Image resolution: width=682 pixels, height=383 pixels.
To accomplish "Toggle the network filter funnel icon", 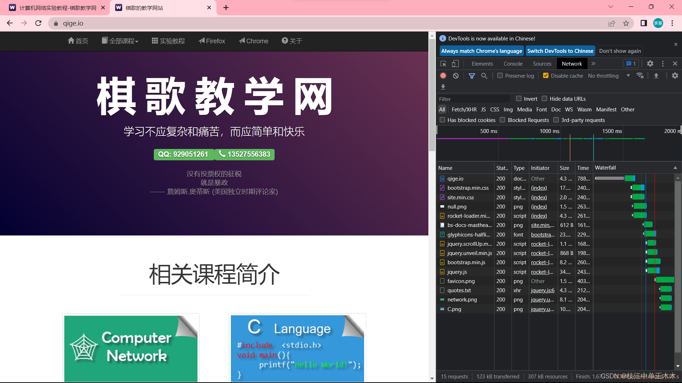I will (472, 76).
